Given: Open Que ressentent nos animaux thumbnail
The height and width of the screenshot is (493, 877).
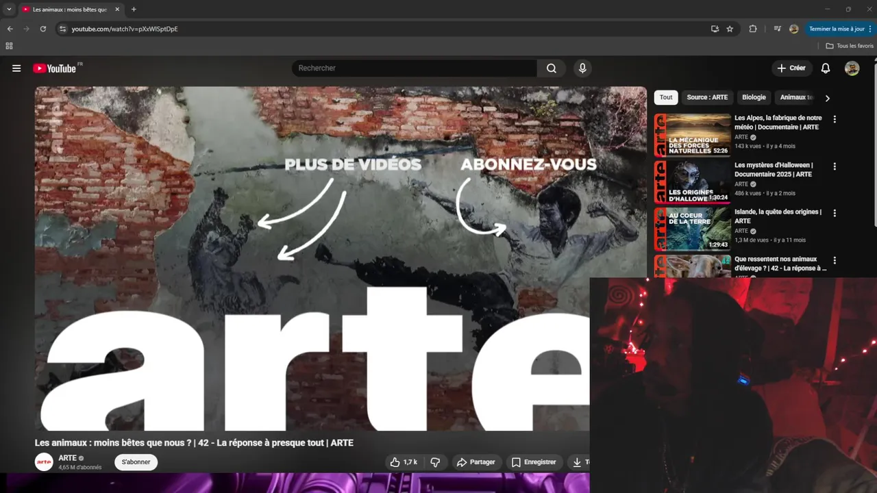Looking at the screenshot, I should click(x=693, y=266).
